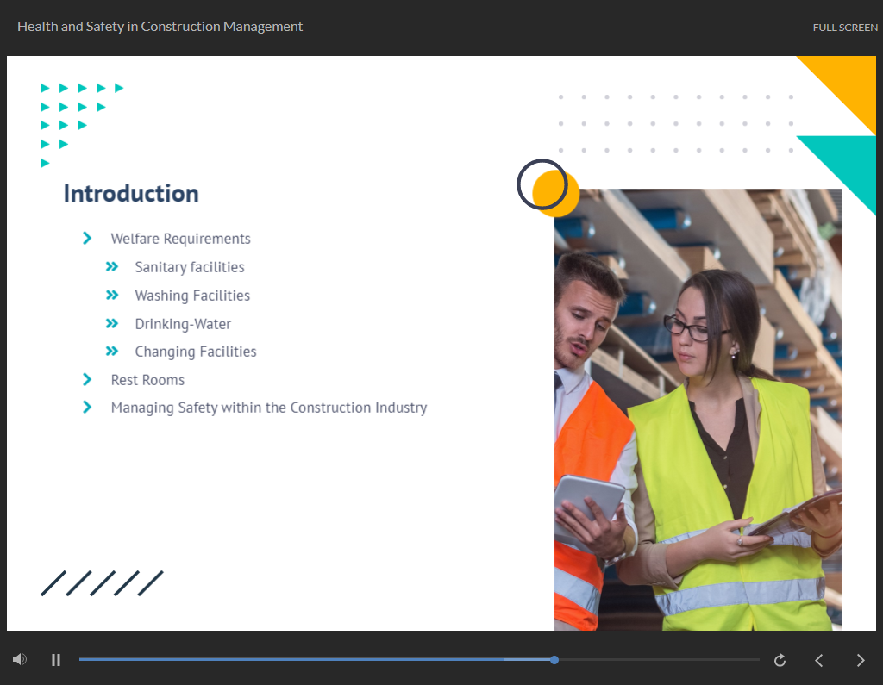Click the unplayed part of the seek bar

tap(655, 660)
